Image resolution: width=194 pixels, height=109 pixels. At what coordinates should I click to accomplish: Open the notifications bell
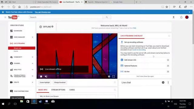click(181, 17)
